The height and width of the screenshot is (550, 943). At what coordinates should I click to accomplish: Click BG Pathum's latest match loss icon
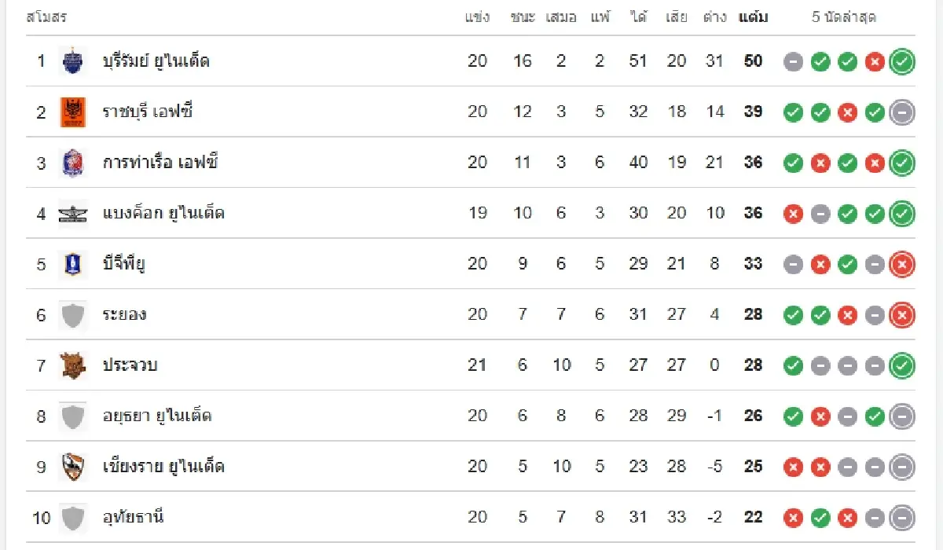click(902, 265)
